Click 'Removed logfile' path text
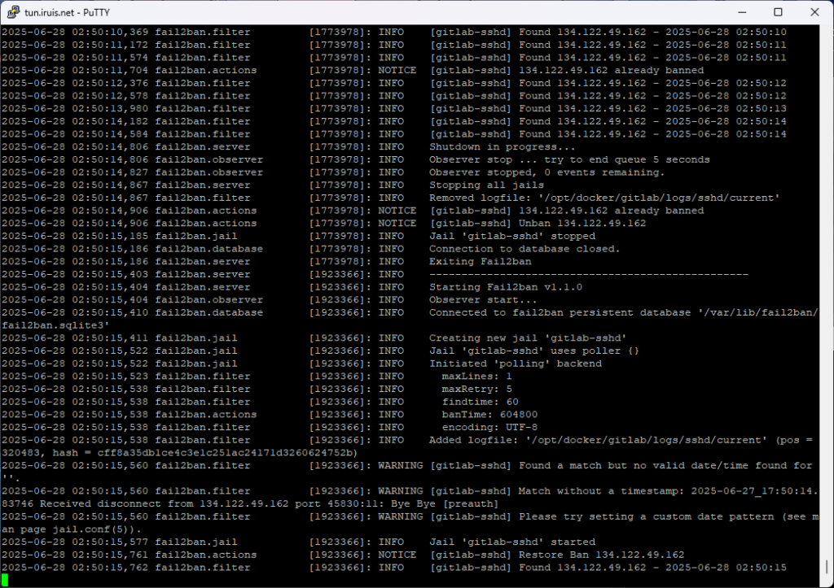Screen dimensions: 834x588 605,198
